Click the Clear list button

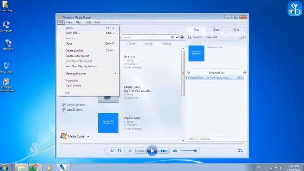(x=211, y=37)
